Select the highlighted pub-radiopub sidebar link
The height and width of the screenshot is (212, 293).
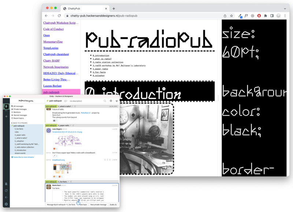(x=51, y=92)
